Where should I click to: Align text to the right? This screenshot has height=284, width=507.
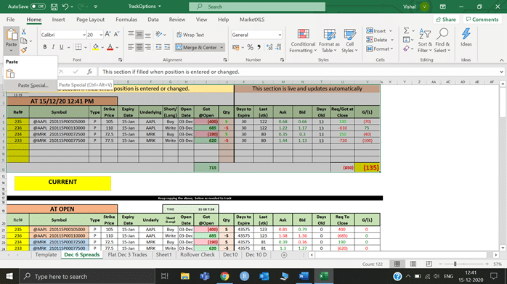(x=147, y=47)
